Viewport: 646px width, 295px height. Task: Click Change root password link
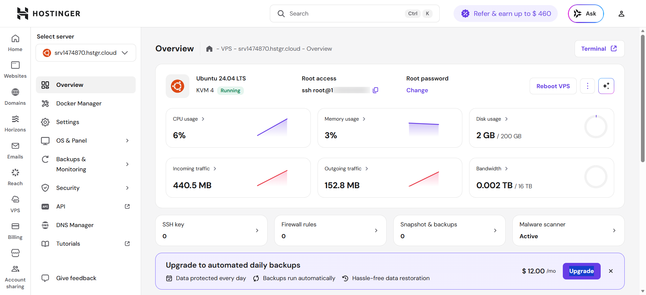pyautogui.click(x=417, y=90)
